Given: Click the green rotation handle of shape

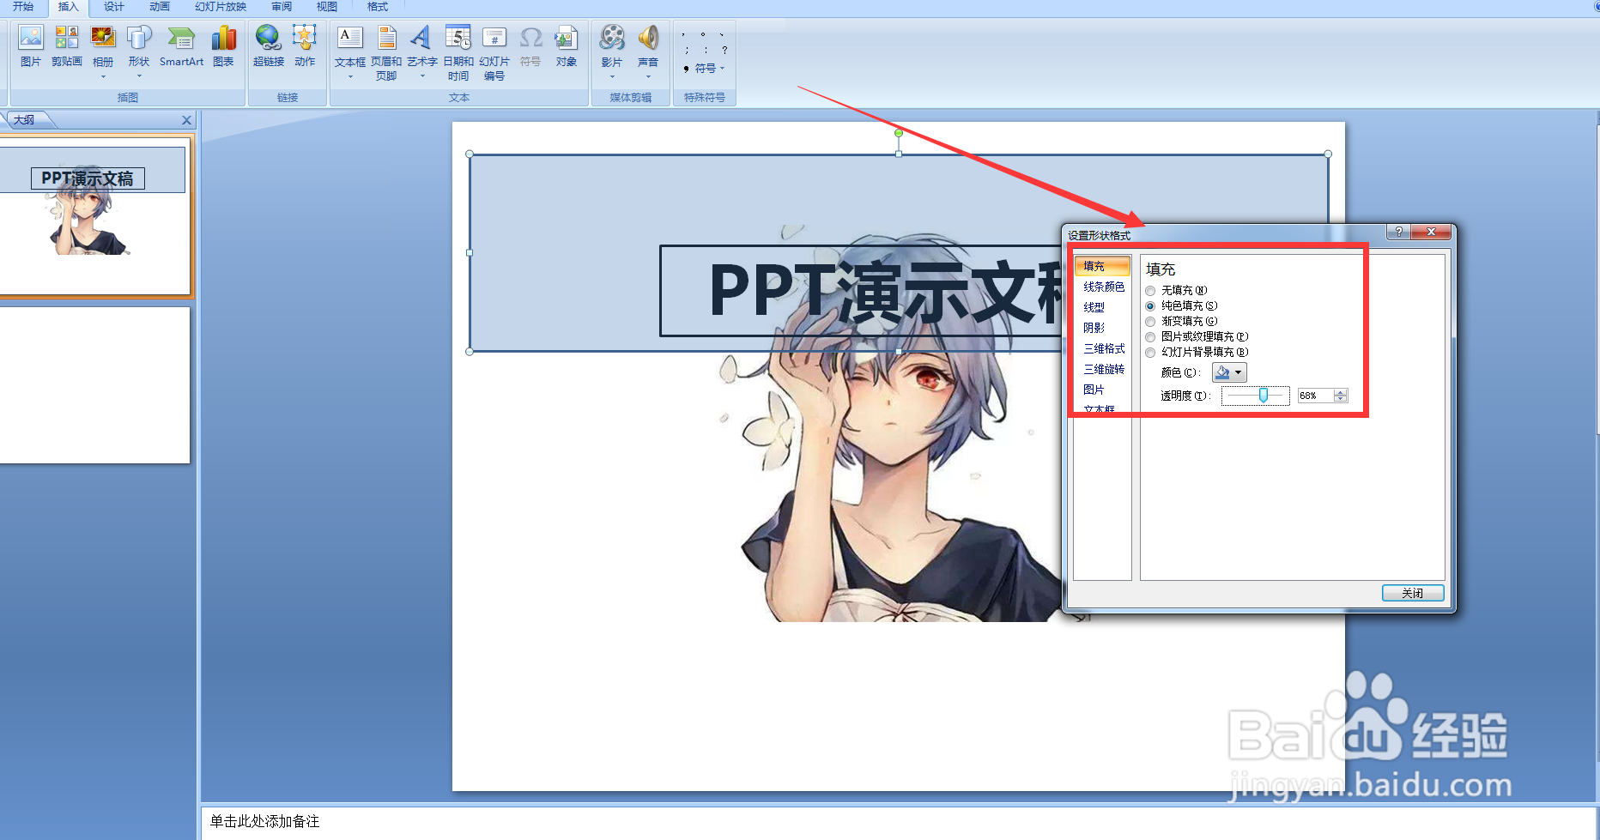Looking at the screenshot, I should coord(899,133).
